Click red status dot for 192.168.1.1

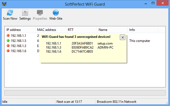8,36
